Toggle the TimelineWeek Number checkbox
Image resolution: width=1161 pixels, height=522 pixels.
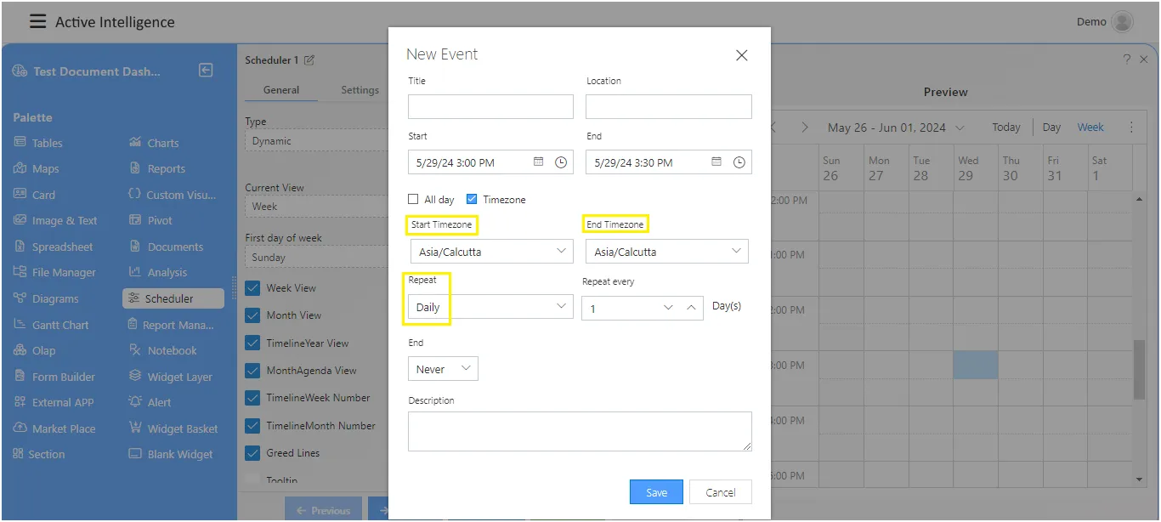pos(252,398)
